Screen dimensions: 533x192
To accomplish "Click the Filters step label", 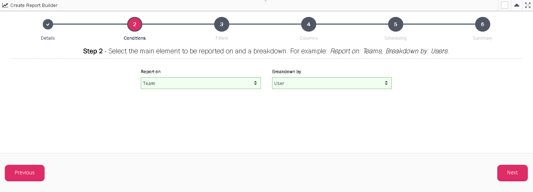I will 222,38.
